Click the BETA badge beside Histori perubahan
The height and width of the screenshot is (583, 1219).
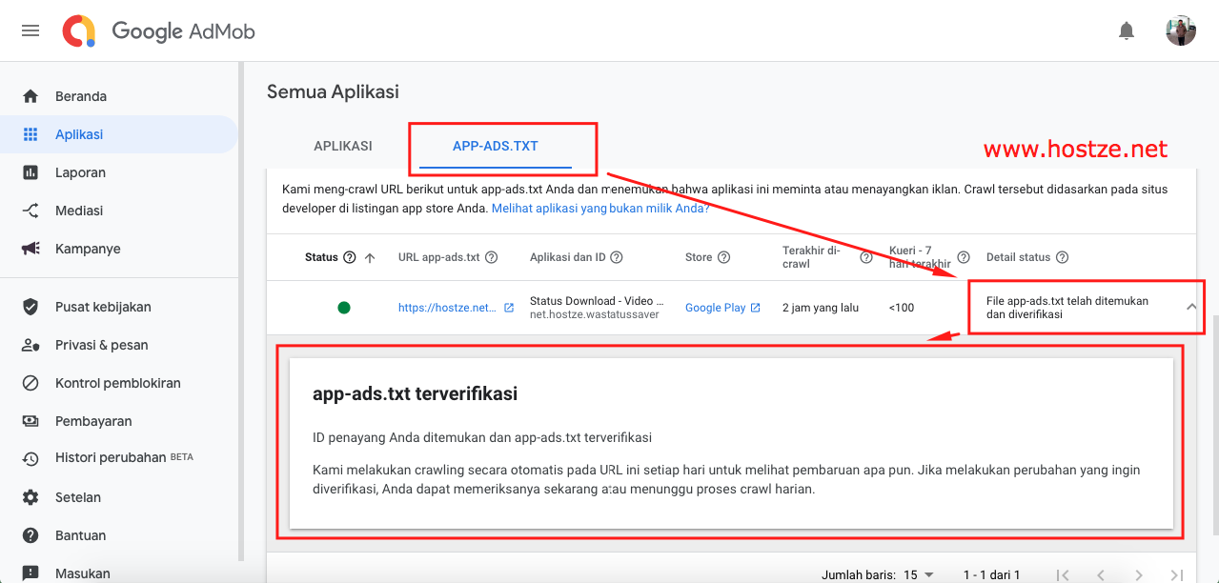click(x=181, y=457)
